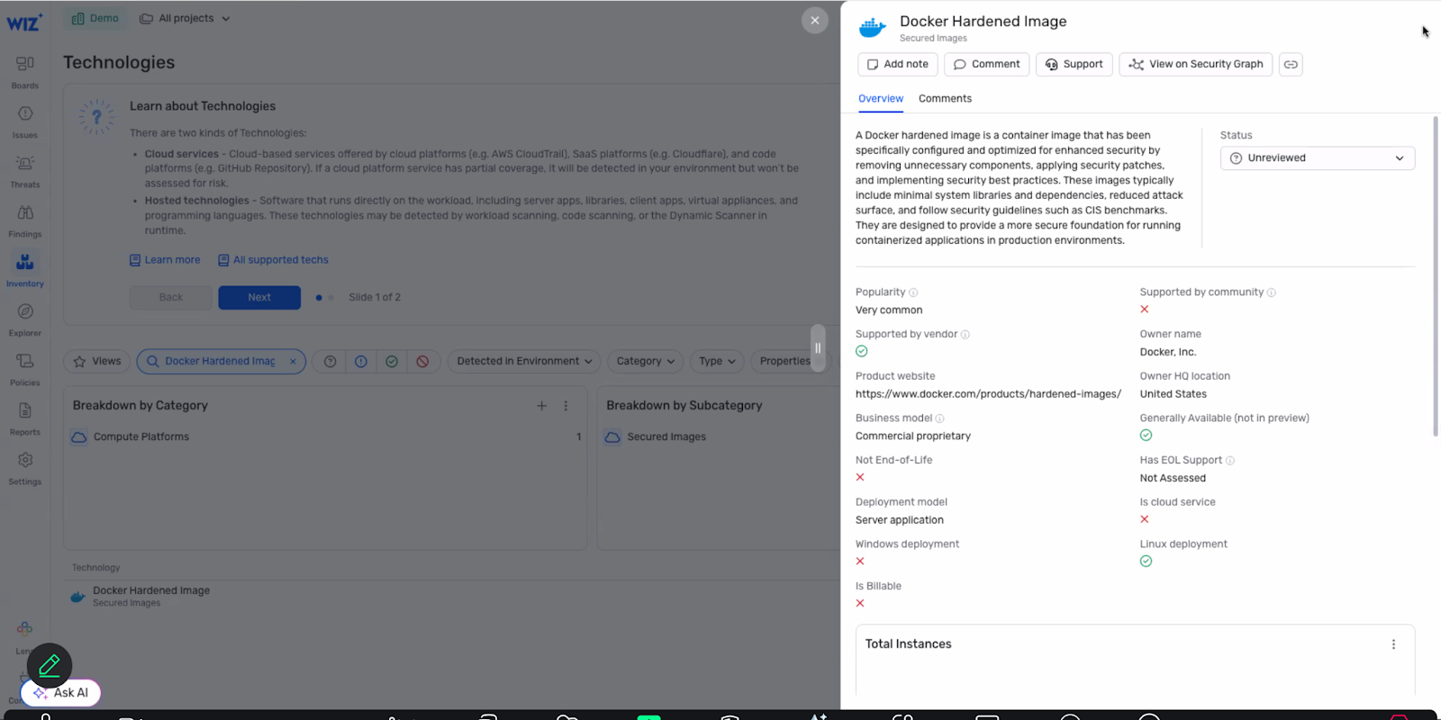Add widget to Breakdown by Category

pos(541,406)
